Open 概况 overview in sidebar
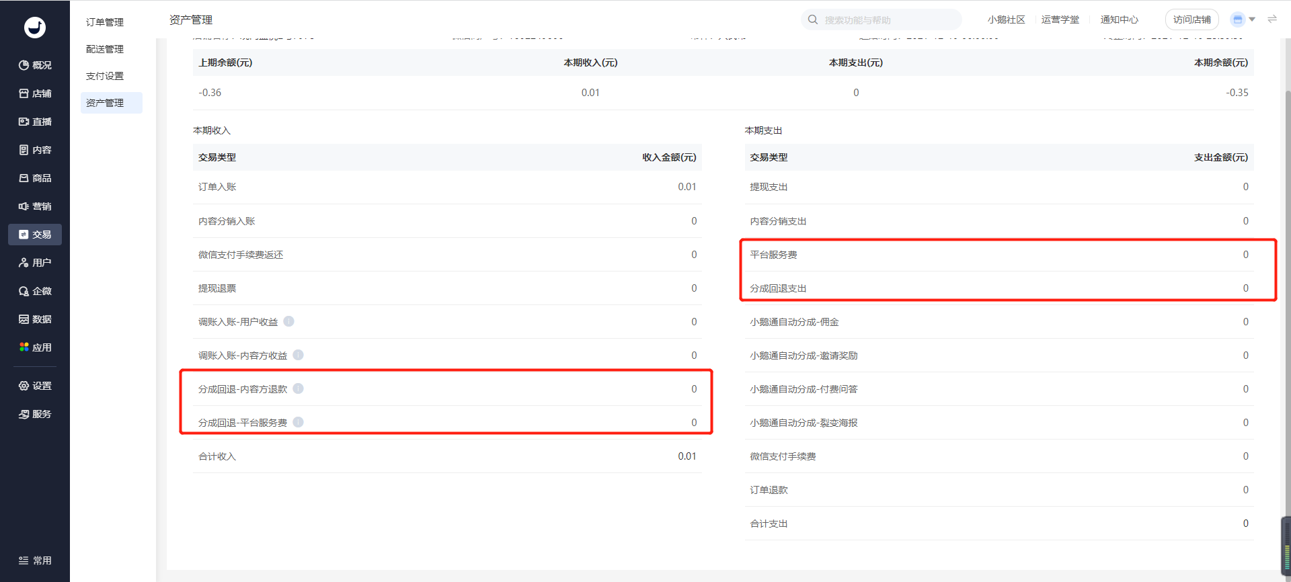This screenshot has width=1291, height=582. point(35,65)
